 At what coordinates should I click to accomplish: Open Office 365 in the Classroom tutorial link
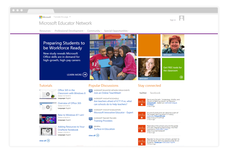tap(71, 92)
